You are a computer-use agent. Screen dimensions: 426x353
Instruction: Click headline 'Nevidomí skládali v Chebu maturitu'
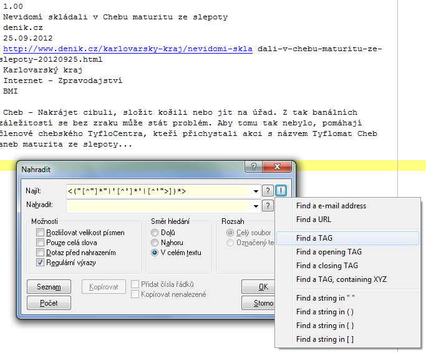(x=88, y=17)
